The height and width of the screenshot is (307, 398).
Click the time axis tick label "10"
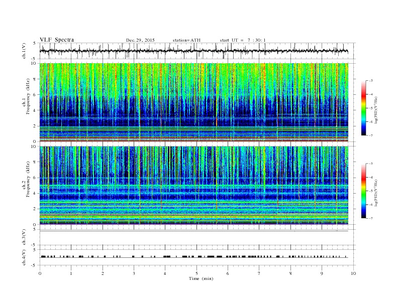tap(353, 273)
